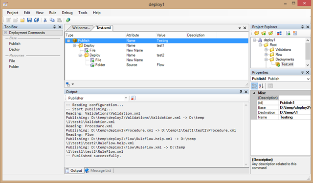The image size is (313, 183).
Task: Collapse the test2 Deploy node
Action: click(x=80, y=55)
